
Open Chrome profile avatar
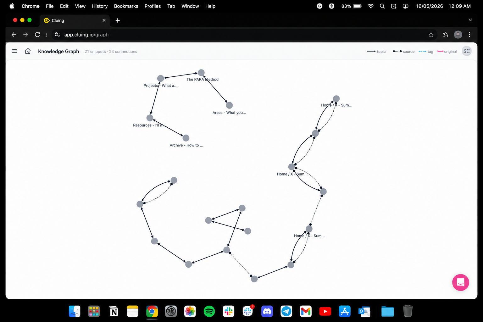tap(458, 35)
